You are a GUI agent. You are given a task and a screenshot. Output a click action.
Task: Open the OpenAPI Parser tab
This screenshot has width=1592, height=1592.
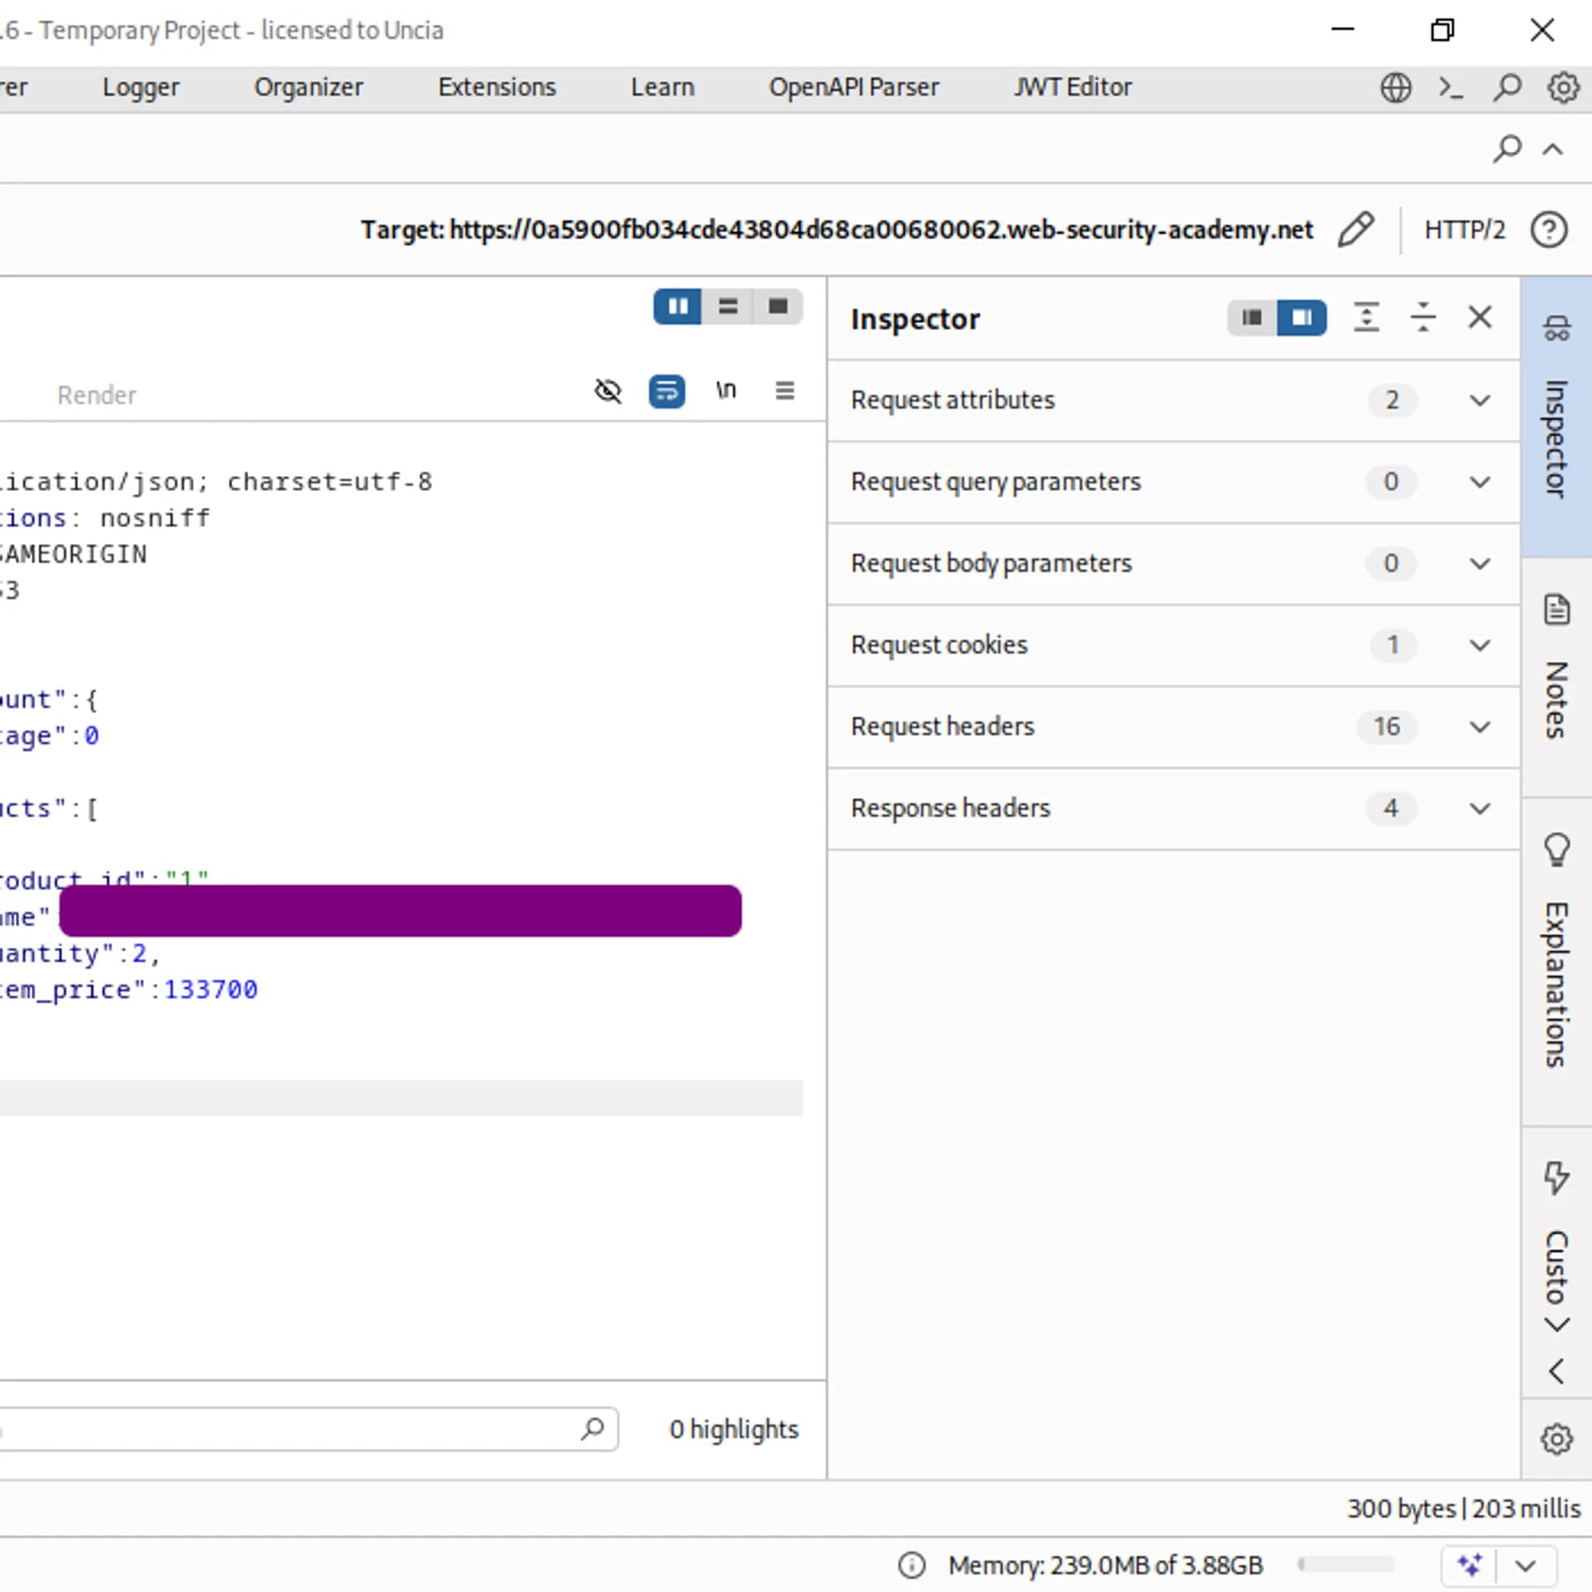click(x=853, y=87)
